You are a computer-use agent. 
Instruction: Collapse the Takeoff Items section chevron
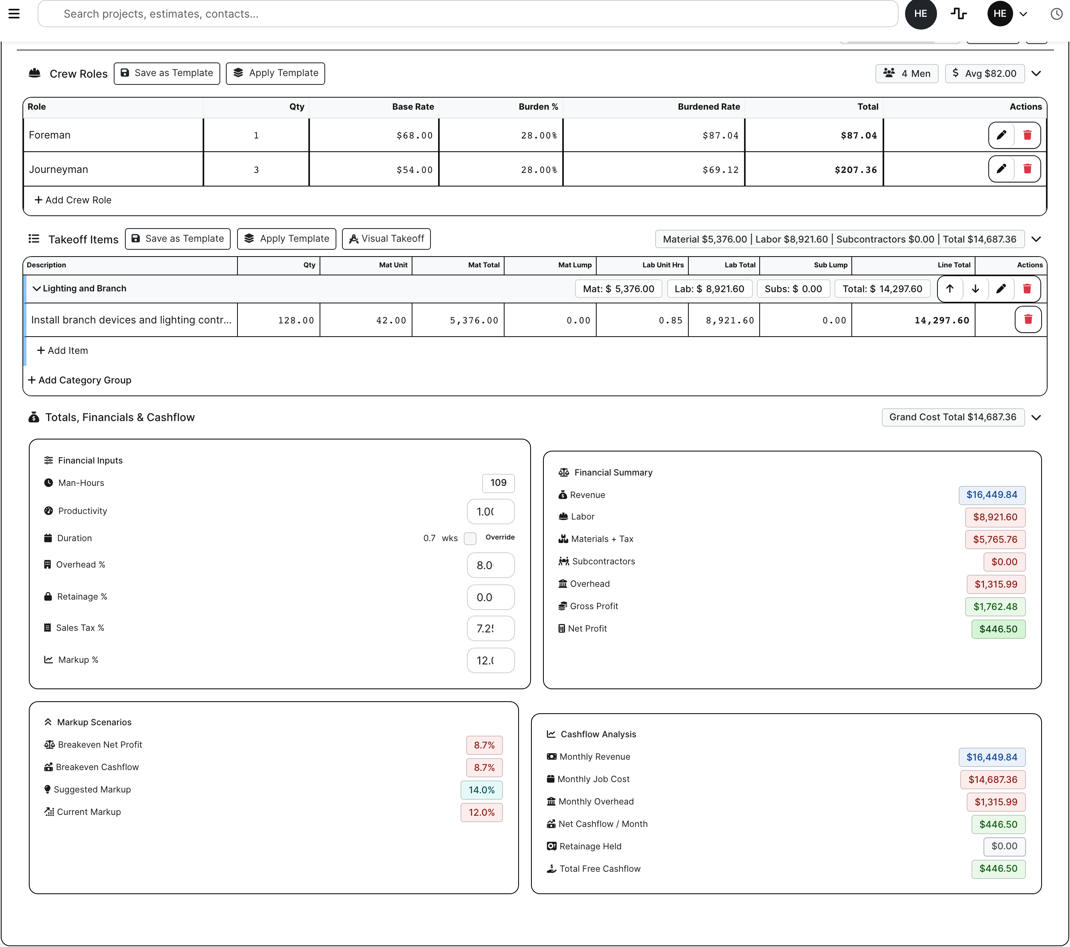[x=1036, y=239]
